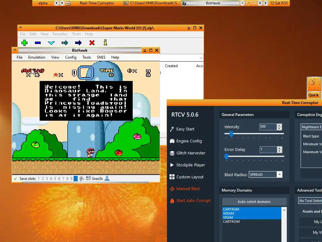Trigger Manual Blast in RTCV
Screen dimensions: 322x242
(185, 188)
